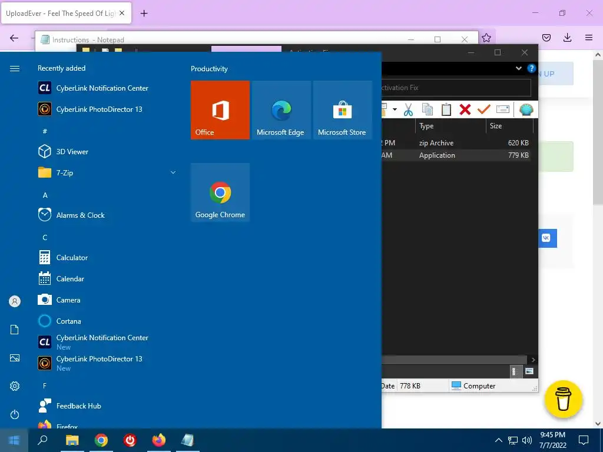Bookmark this page with the star
Screen dimensions: 603x452
pos(486,38)
